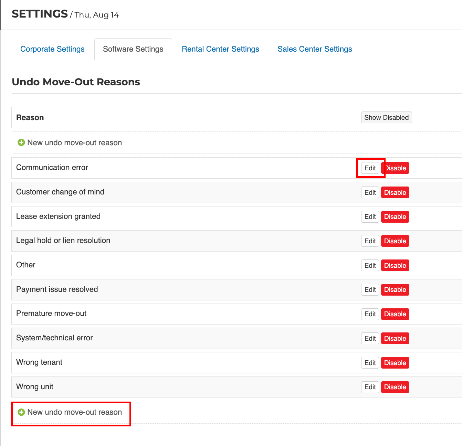Disable the Wrong tenant reason

(x=395, y=363)
